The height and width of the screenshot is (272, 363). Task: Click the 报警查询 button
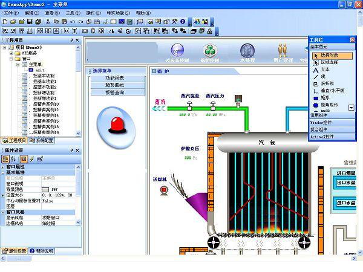[114, 92]
